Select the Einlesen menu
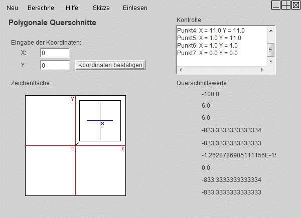This screenshot has height=218, width=301. click(x=135, y=8)
